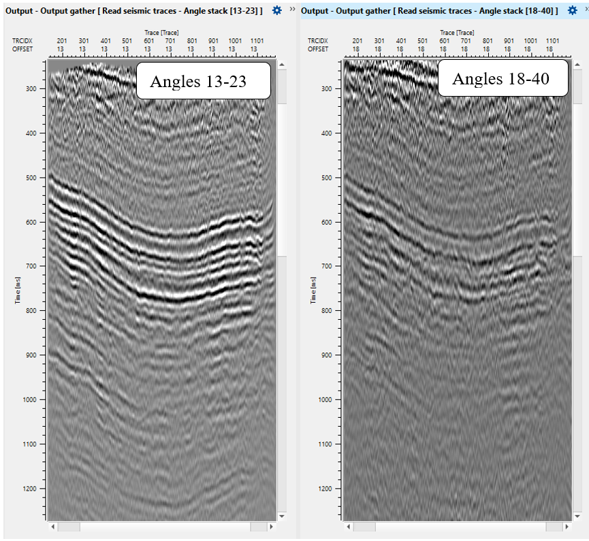
Task: Click time tick 700 in left panel
Action: 31,266
